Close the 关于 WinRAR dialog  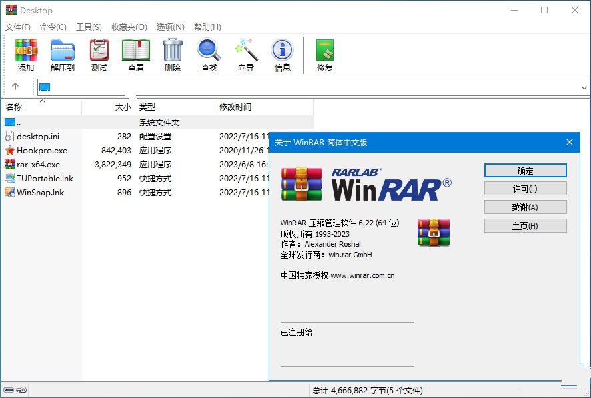pyautogui.click(x=570, y=142)
